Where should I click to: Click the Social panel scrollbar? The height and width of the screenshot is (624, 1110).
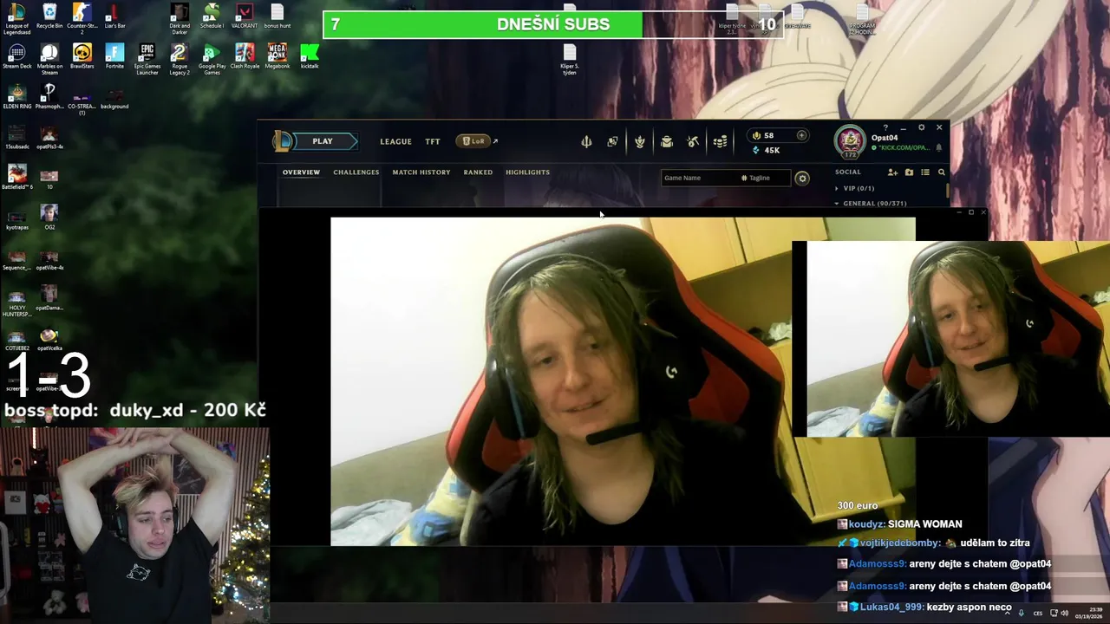coord(948,191)
